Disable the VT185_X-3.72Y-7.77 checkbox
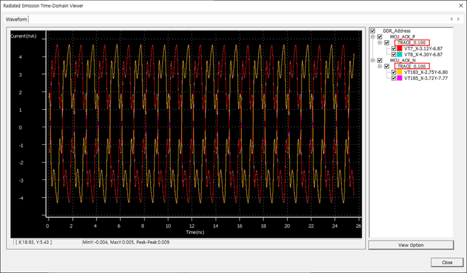467x273 pixels. [x=393, y=78]
